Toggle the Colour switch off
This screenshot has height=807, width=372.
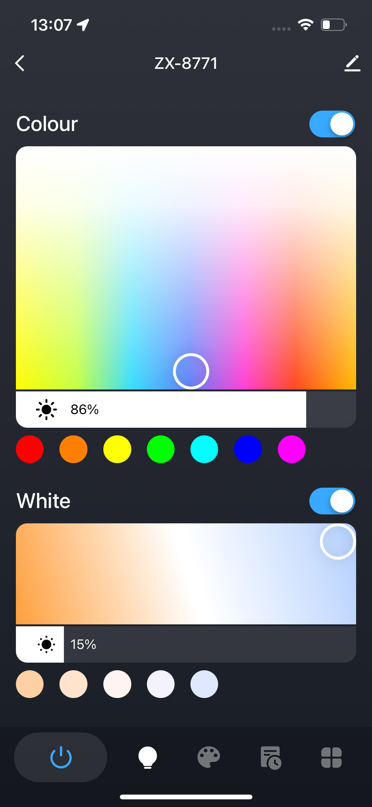(x=332, y=124)
